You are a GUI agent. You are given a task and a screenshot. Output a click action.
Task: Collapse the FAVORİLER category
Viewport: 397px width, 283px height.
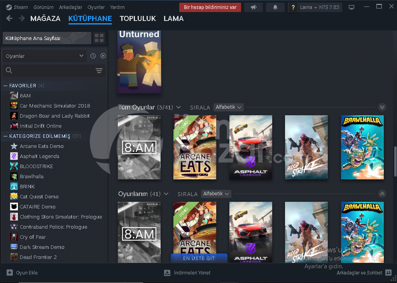(x=5, y=86)
